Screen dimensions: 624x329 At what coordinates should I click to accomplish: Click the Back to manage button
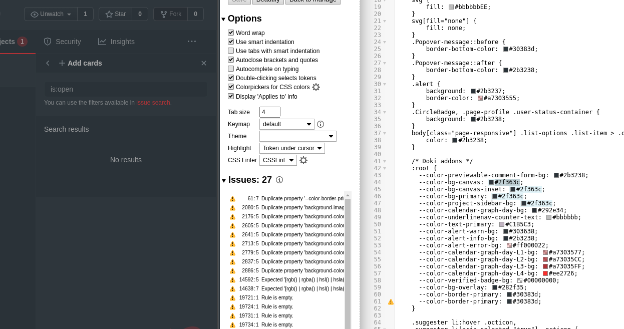[313, 2]
